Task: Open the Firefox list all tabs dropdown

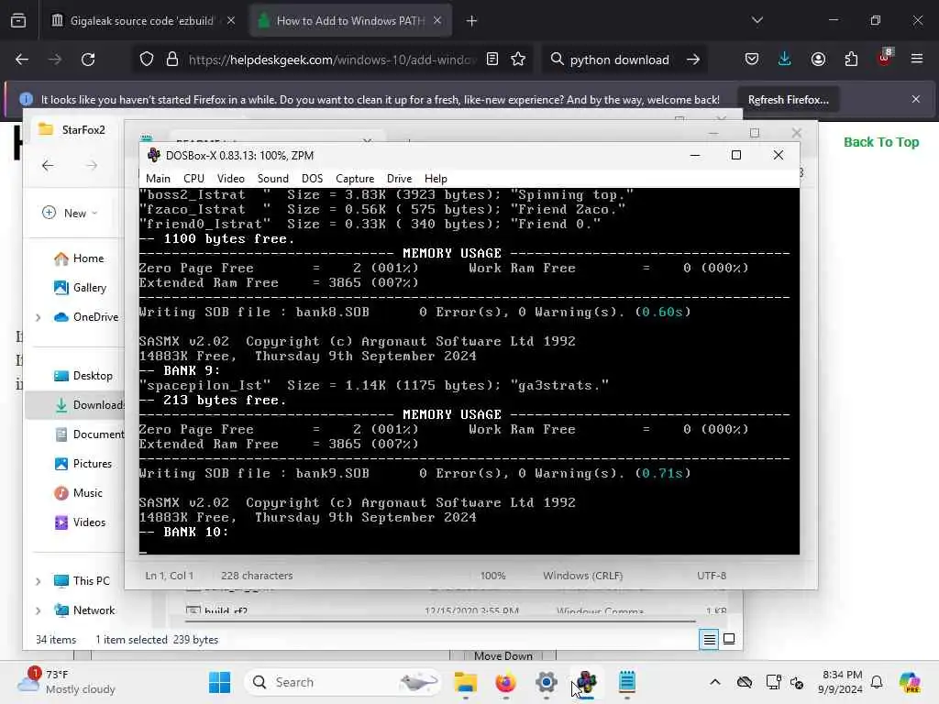Action: click(x=757, y=20)
